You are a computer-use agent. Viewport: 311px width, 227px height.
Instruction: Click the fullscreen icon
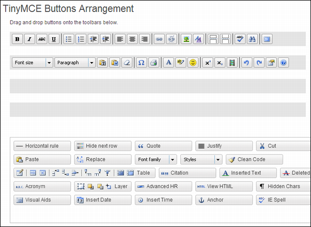267,39
